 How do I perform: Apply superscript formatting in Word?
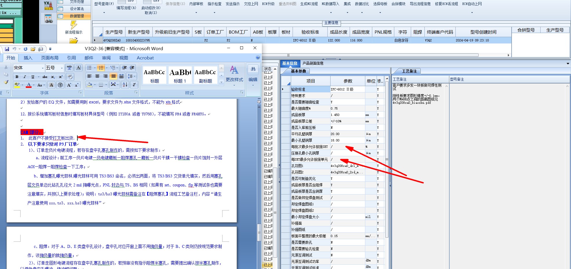pyautogui.click(x=61, y=77)
